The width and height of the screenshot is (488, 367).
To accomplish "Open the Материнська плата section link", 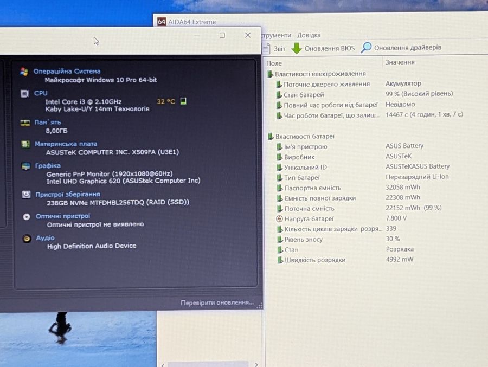I will pyautogui.click(x=66, y=144).
